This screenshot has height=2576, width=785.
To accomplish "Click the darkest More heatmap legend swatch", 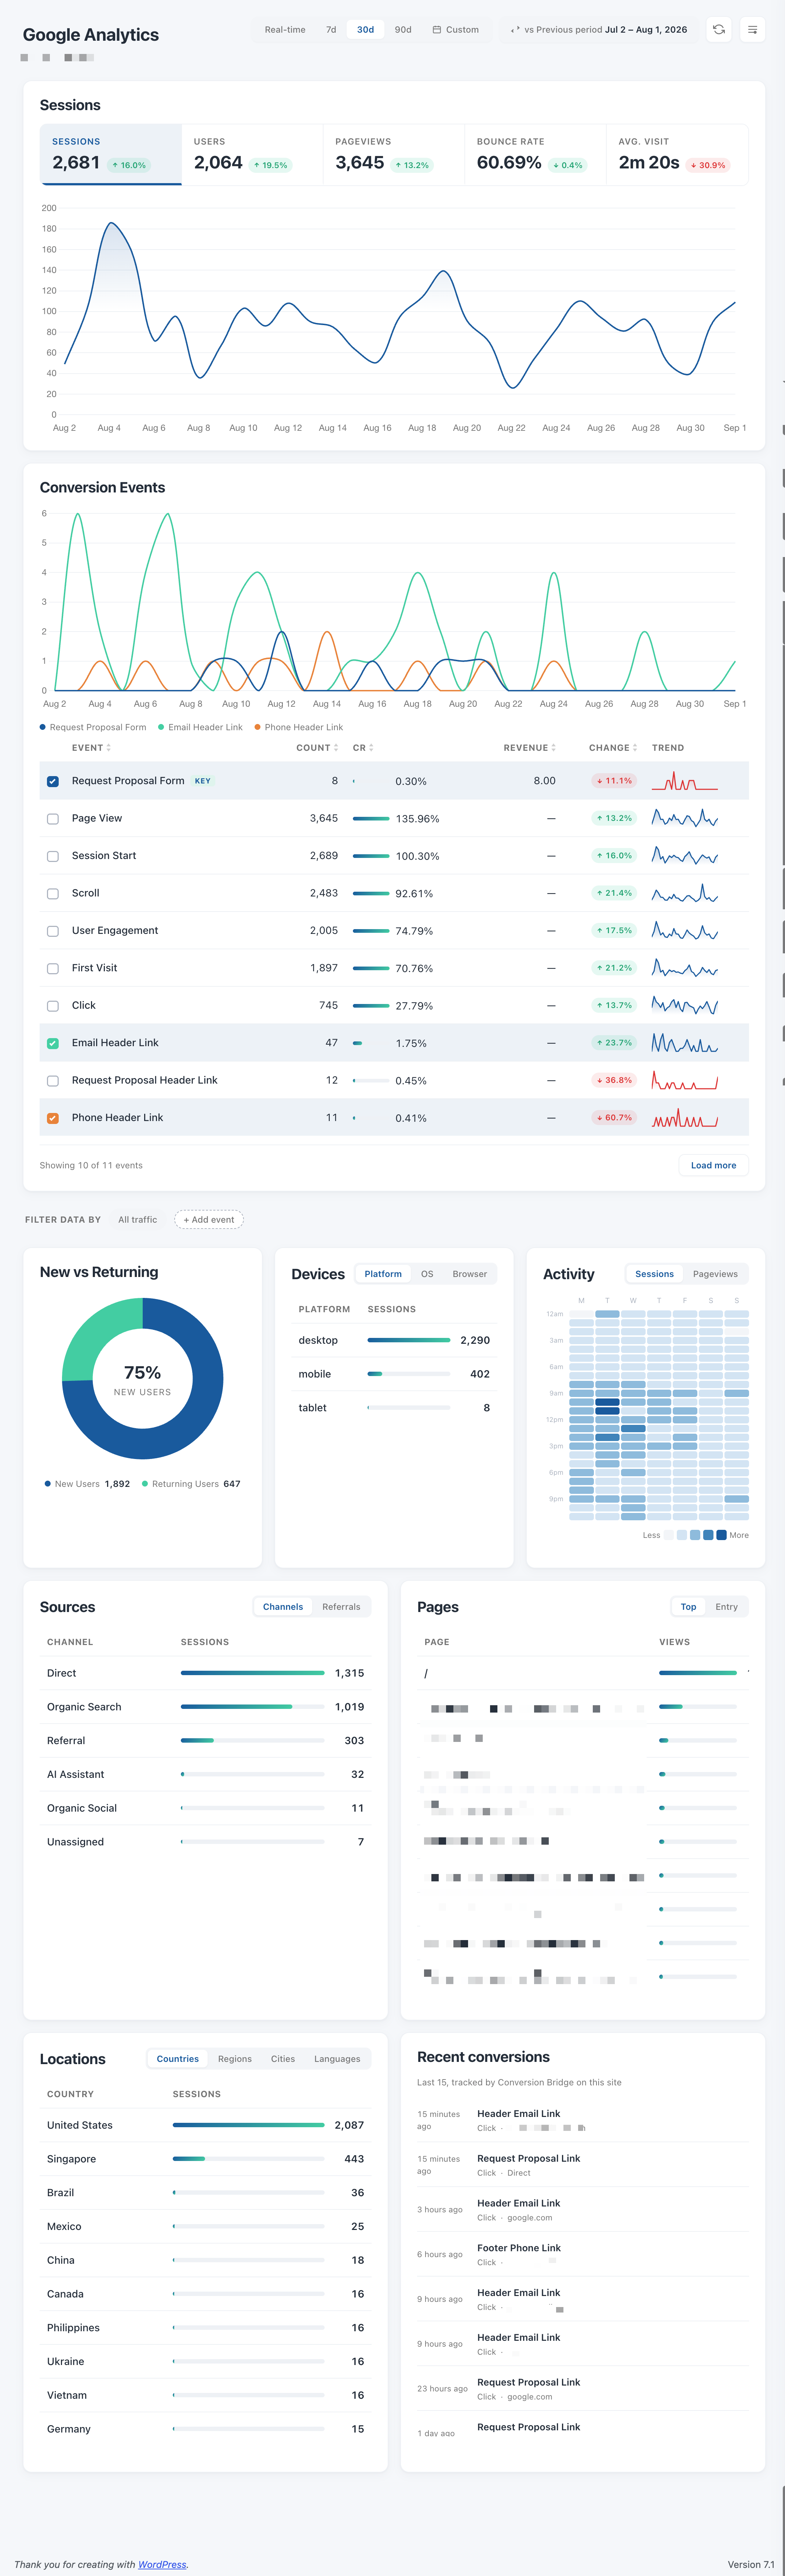I will [x=721, y=1535].
